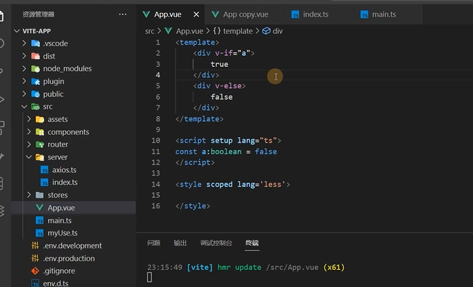
Task: Click into the terminal input cursor line
Action: coord(149,277)
